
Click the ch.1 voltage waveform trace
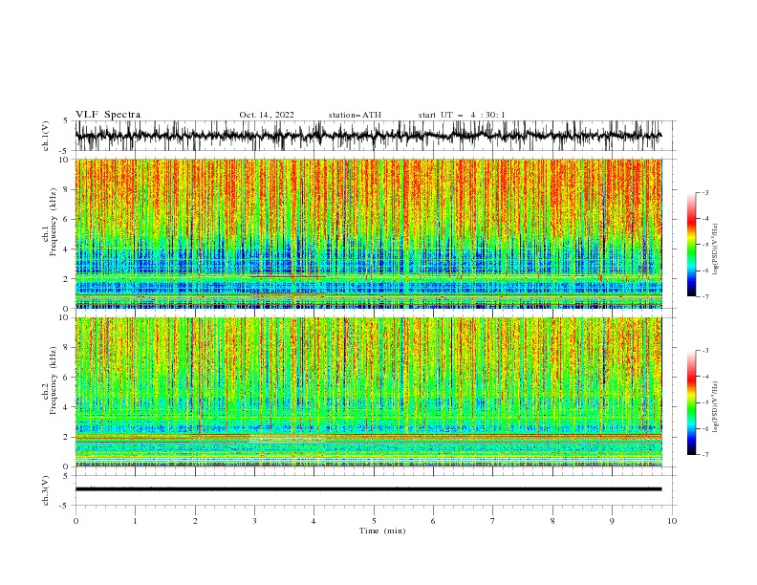368,136
